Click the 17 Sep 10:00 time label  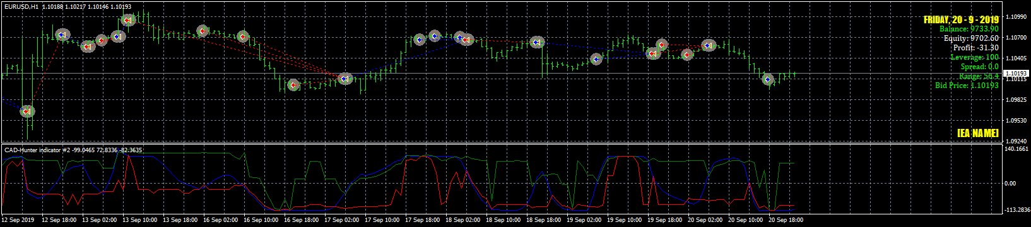coord(382,220)
